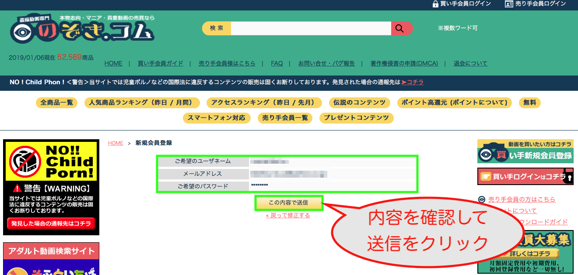Open the 退会について navigation link
Image resolution: width=578 pixels, height=275 pixels.
(x=470, y=63)
